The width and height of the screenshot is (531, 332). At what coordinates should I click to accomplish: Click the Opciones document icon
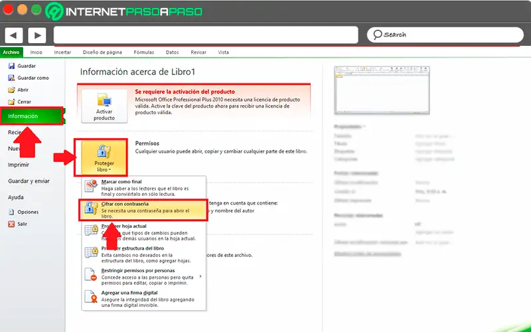[x=11, y=212]
